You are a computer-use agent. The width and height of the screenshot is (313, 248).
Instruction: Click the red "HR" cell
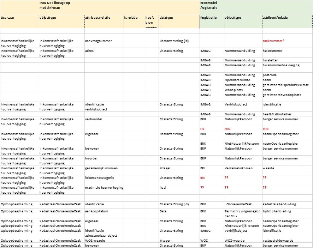point(203,129)
